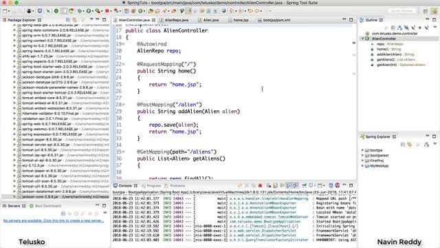Expand tomcat-embed-core-8.5.31.jar node
This screenshot has height=248, width=440.
pyautogui.click(x=14, y=98)
